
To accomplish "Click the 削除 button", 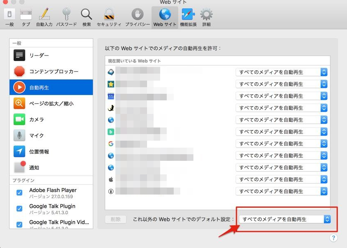I will (x=116, y=219).
